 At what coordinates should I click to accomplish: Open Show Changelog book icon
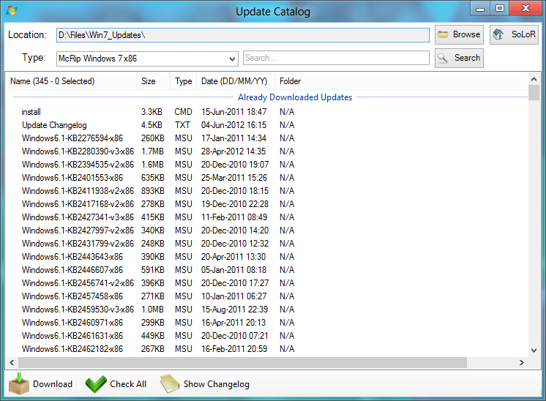[x=170, y=384]
